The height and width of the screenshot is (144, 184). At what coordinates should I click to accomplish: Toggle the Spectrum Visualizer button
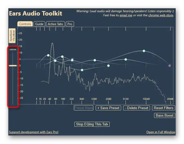click(12, 36)
